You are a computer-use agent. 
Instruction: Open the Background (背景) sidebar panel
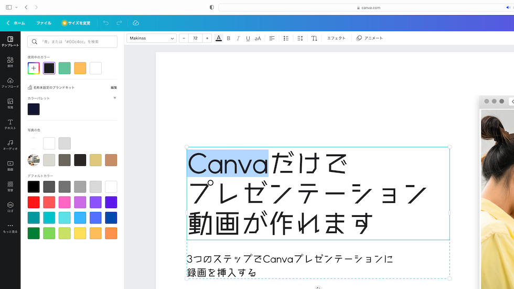[x=10, y=186]
